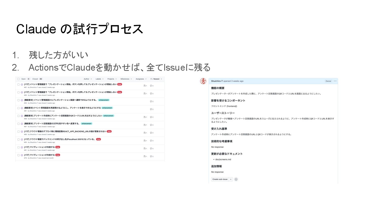This screenshot has width=365, height=205.
Task: Click closed status icon of issue #91
Action: click(22, 108)
